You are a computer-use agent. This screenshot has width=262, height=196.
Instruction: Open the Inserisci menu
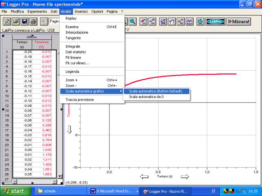[81, 11]
